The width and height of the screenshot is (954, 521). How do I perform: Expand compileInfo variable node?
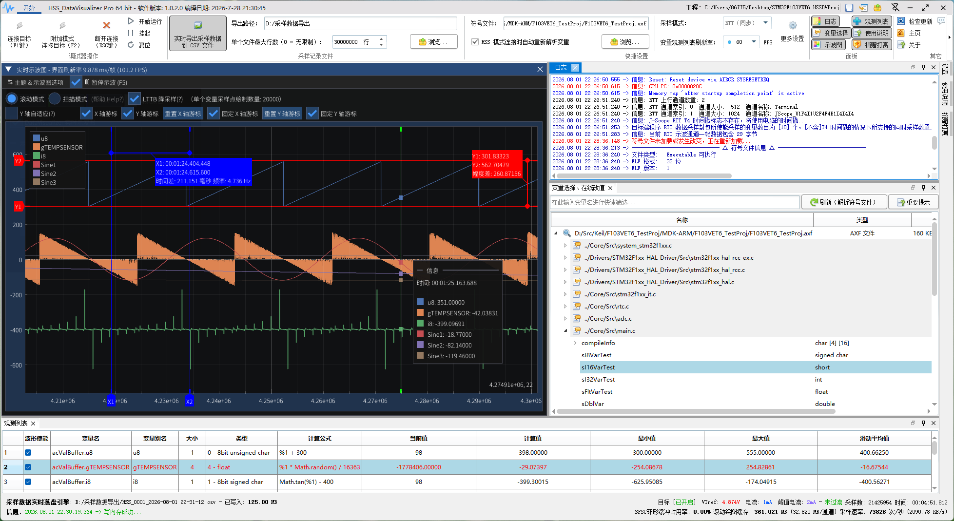[575, 343]
